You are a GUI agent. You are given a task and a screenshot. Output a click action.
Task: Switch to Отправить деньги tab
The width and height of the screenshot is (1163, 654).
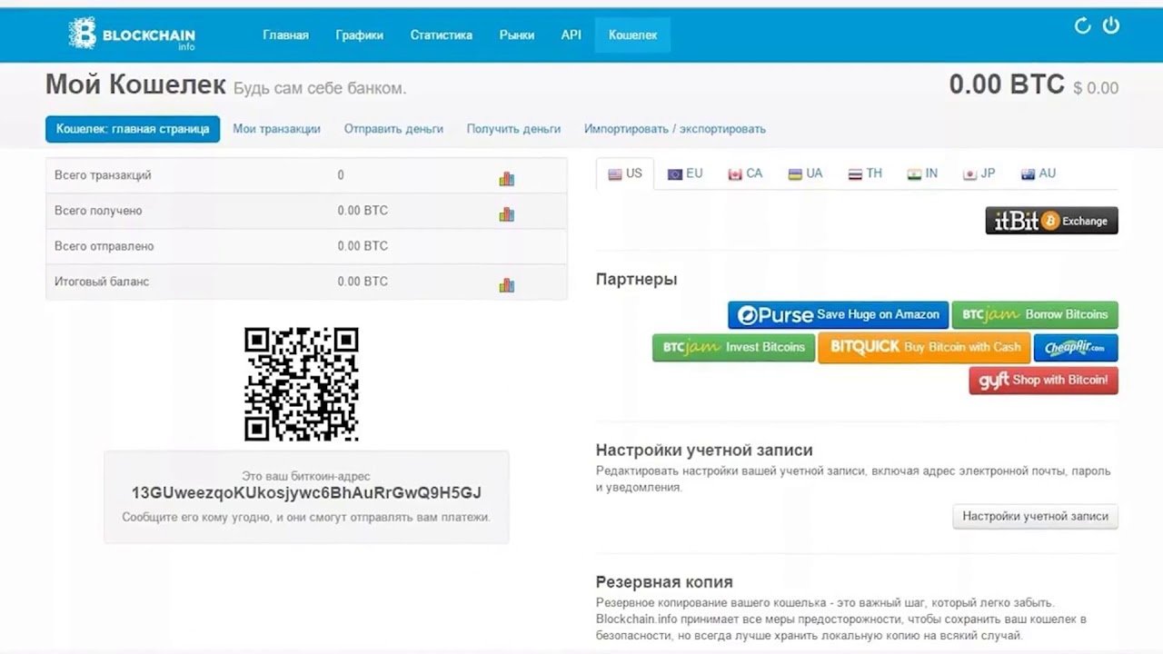click(x=393, y=129)
